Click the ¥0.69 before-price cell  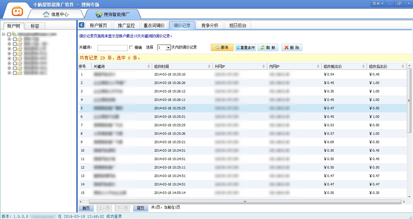click(x=329, y=142)
